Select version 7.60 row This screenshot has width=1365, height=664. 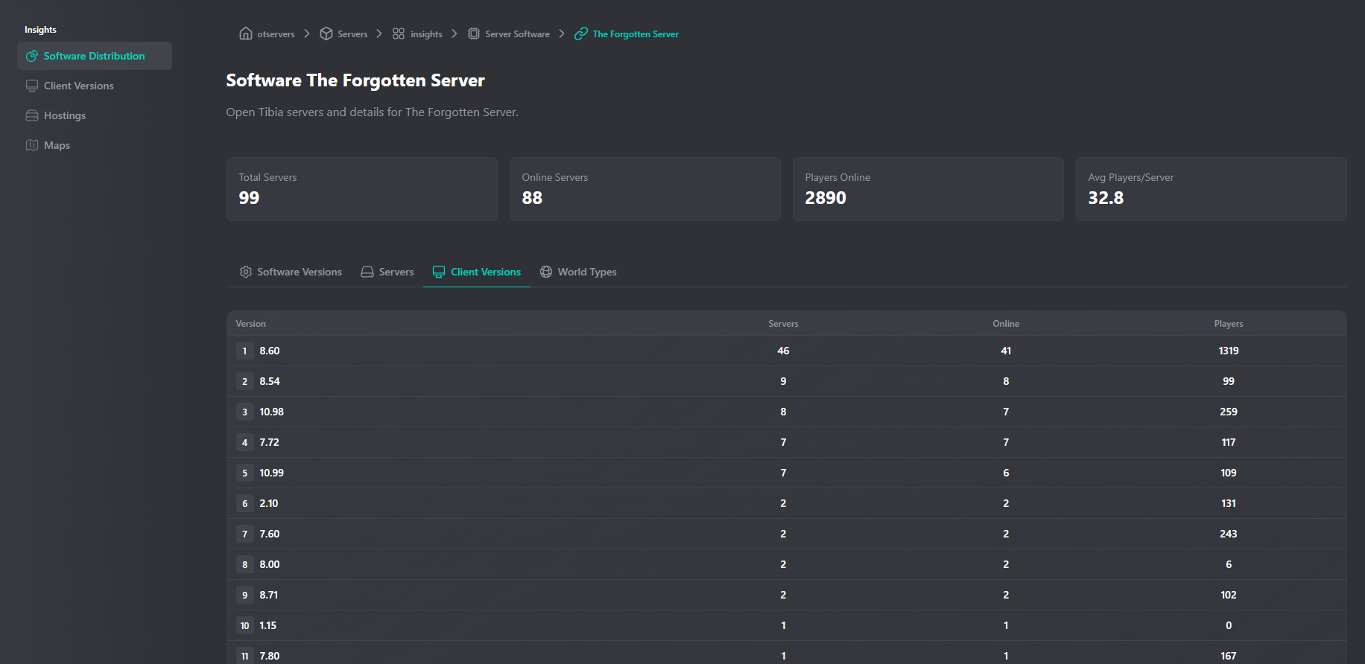787,534
